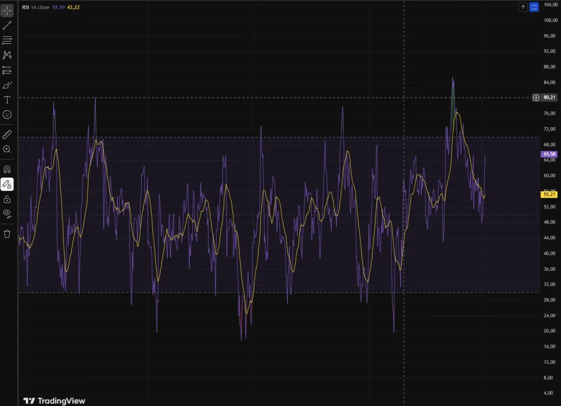Select the Text annotation tool
561x406 pixels.
(x=7, y=100)
